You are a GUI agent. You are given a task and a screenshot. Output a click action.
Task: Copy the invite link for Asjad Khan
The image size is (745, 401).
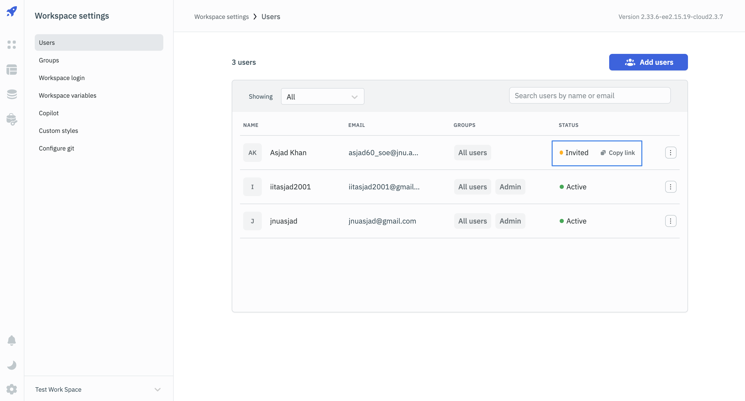pos(618,153)
